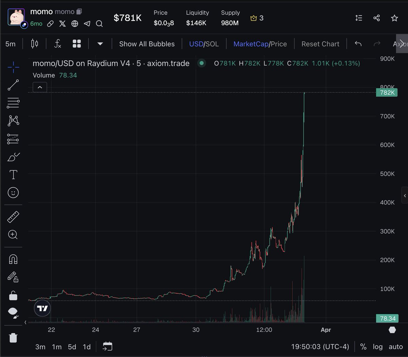408x357 pixels.
Task: Select the trend line drawing tool
Action: pyautogui.click(x=13, y=85)
